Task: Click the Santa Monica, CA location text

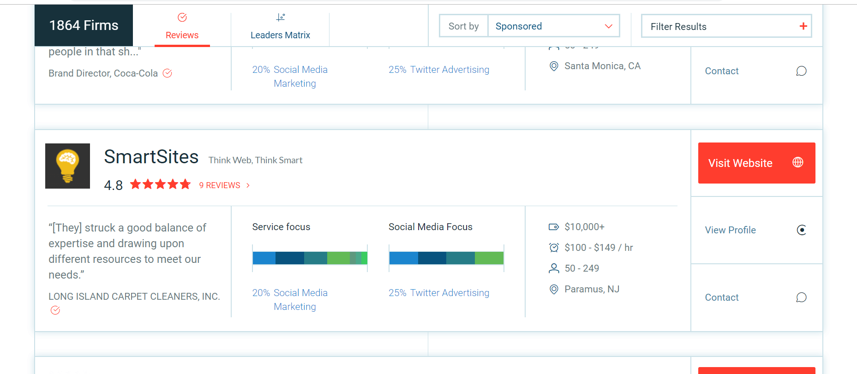Action: point(602,66)
